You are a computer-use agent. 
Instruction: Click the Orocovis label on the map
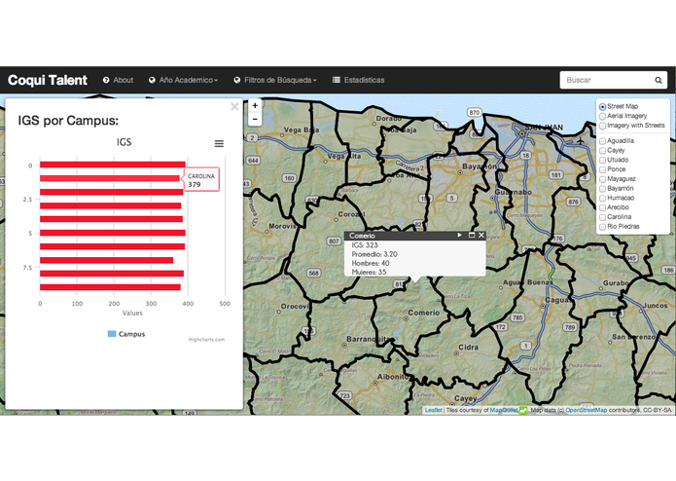[296, 307]
